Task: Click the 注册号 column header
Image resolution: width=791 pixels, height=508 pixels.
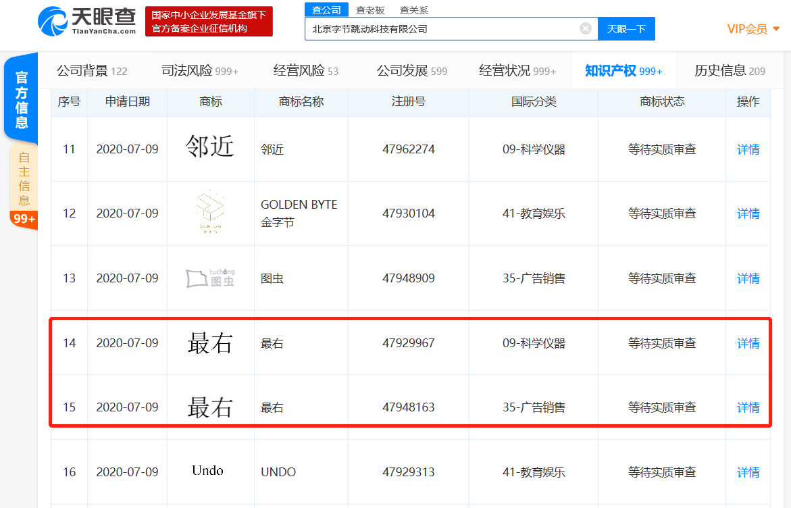Action: pos(409,101)
